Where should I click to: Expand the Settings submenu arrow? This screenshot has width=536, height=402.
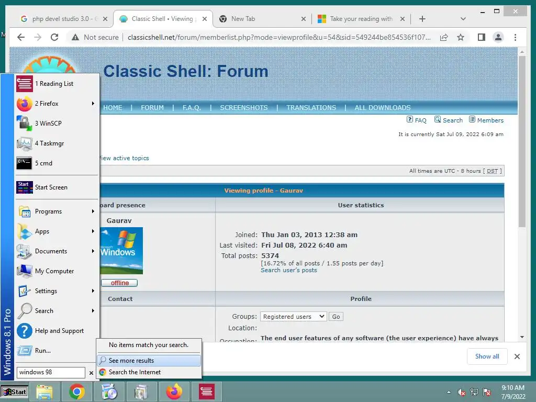click(93, 291)
